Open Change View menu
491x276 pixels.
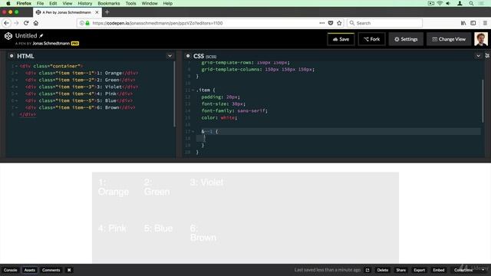pyautogui.click(x=449, y=39)
